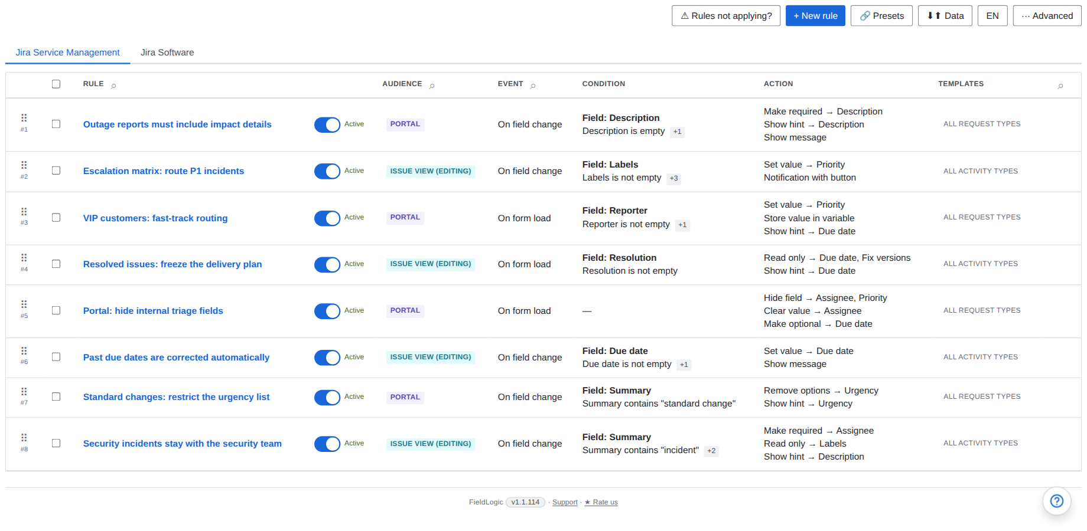
Task: Click Summary contains "standard change" condition text
Action: point(659,404)
